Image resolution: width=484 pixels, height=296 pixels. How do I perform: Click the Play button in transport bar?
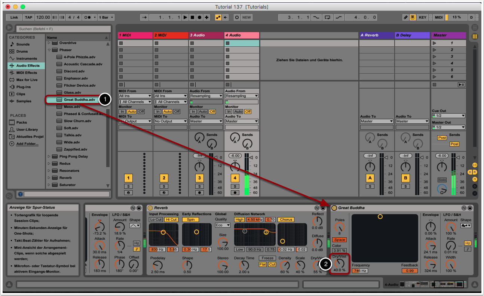(x=185, y=17)
